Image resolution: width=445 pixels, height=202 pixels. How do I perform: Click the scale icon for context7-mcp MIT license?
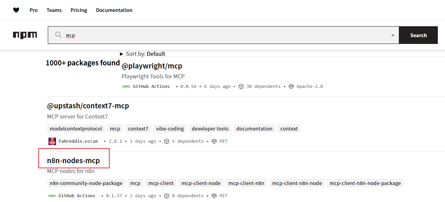click(x=214, y=141)
